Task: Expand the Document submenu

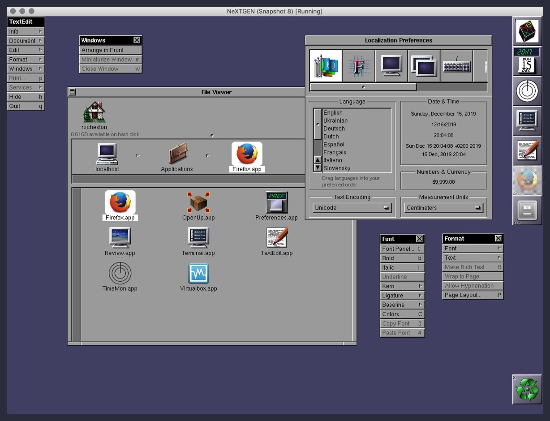Action: (x=26, y=41)
